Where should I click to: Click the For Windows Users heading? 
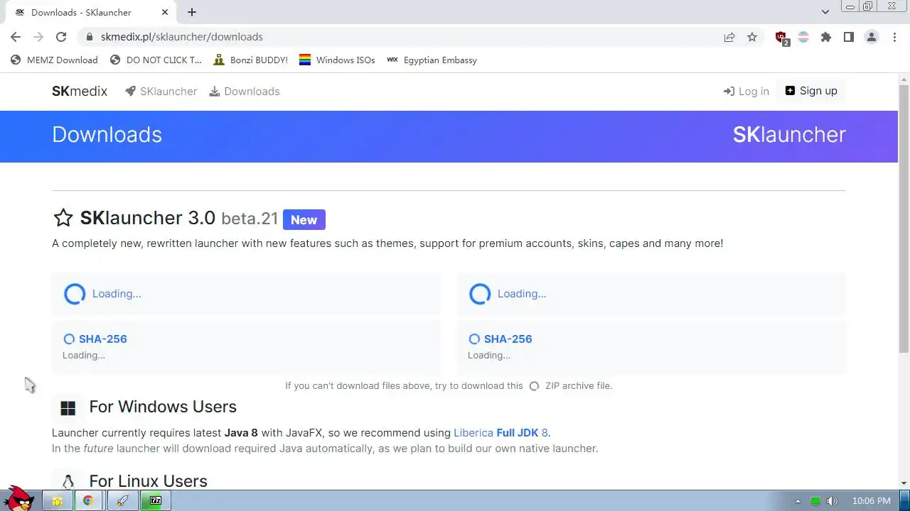(x=163, y=407)
